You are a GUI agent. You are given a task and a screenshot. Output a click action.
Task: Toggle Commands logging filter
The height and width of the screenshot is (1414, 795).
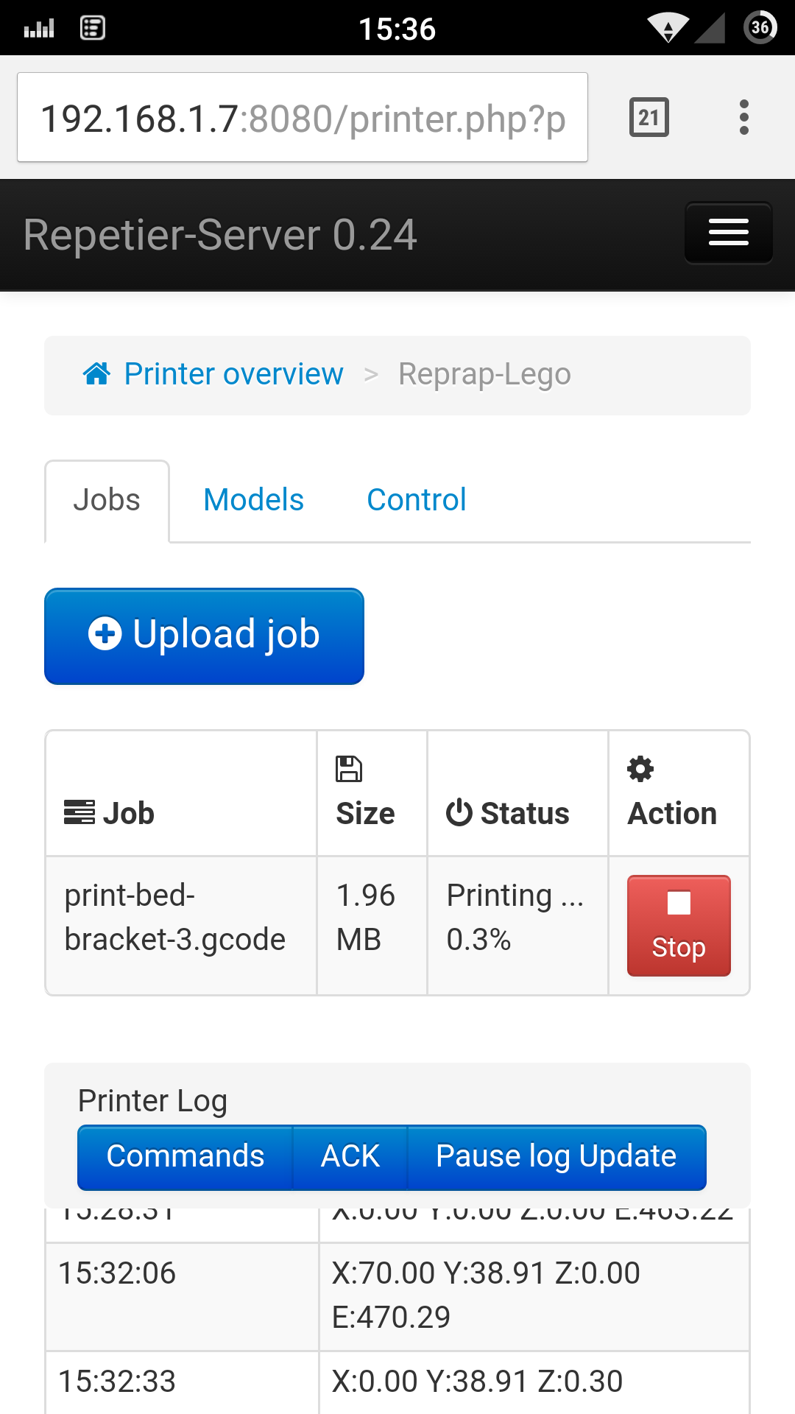(185, 1156)
